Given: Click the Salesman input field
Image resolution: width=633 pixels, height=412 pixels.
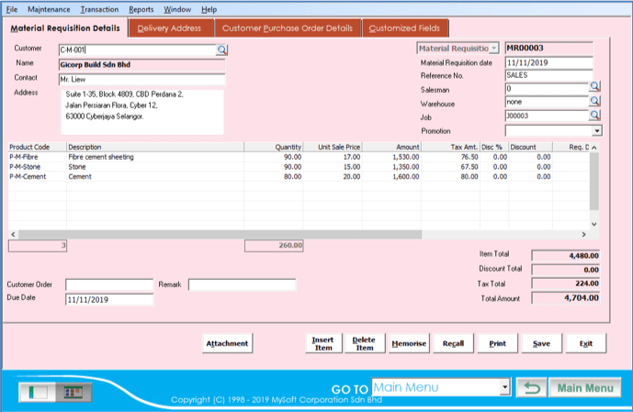Looking at the screenshot, I should click(547, 88).
